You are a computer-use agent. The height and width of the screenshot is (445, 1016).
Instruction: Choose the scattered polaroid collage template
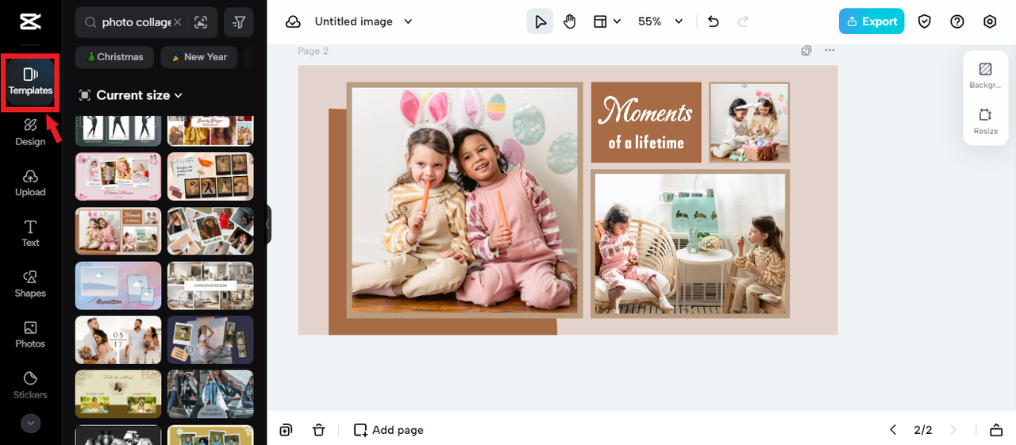point(210,231)
